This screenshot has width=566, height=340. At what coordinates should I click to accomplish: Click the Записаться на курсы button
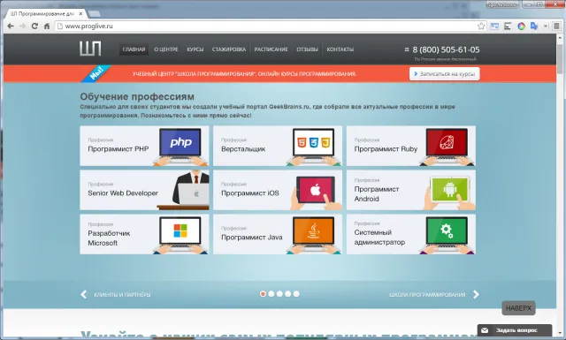click(444, 74)
